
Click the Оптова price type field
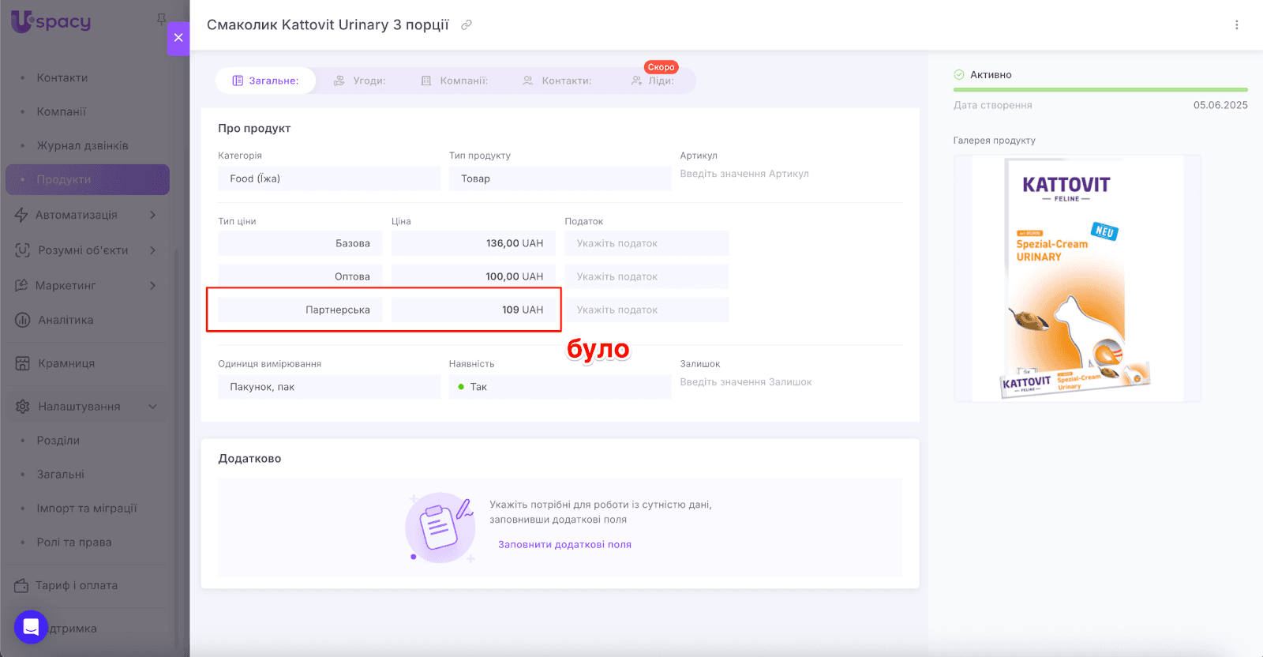pos(300,276)
